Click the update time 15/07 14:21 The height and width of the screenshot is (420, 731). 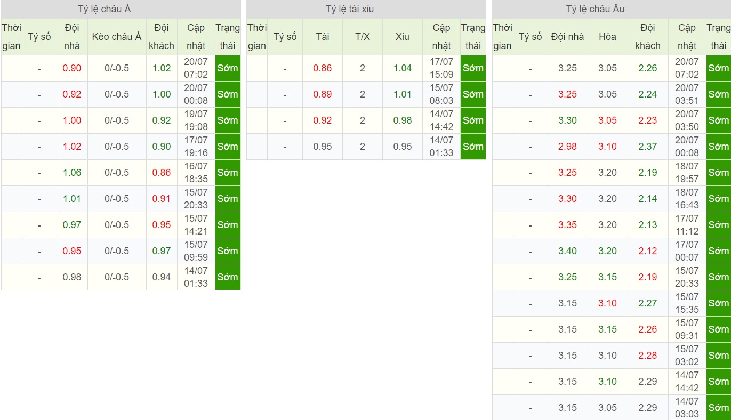pyautogui.click(x=196, y=225)
